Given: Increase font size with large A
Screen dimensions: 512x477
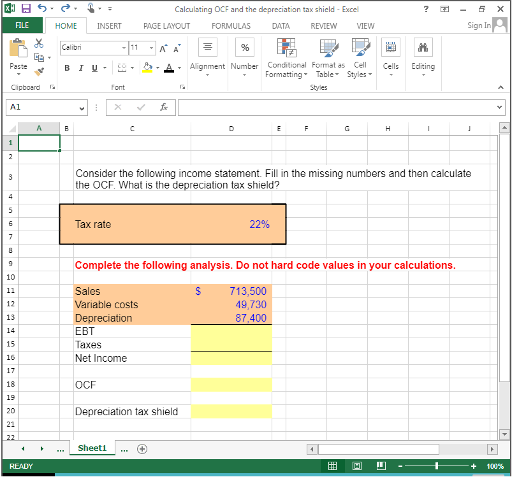Looking at the screenshot, I should (164, 48).
